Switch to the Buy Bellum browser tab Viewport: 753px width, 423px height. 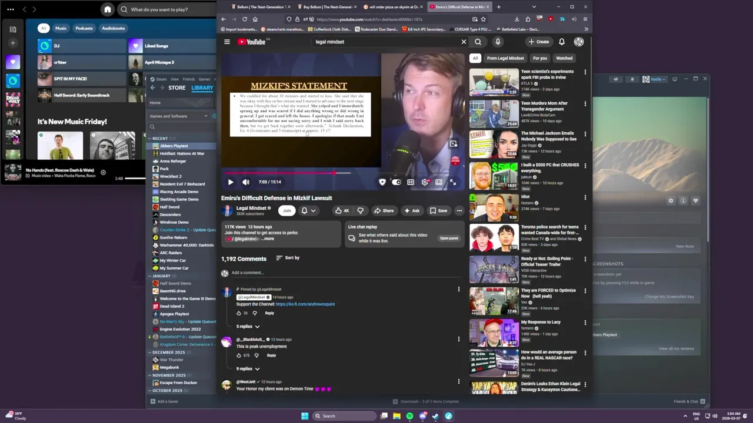click(328, 7)
